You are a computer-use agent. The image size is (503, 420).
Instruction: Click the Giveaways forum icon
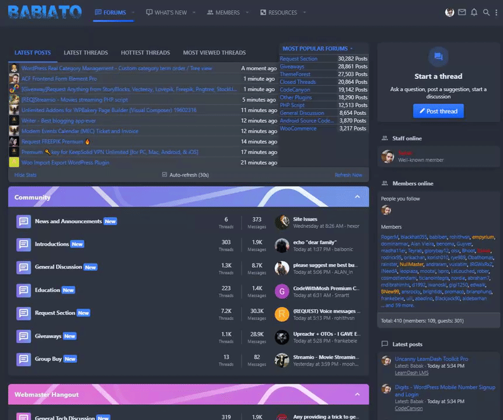tap(23, 336)
